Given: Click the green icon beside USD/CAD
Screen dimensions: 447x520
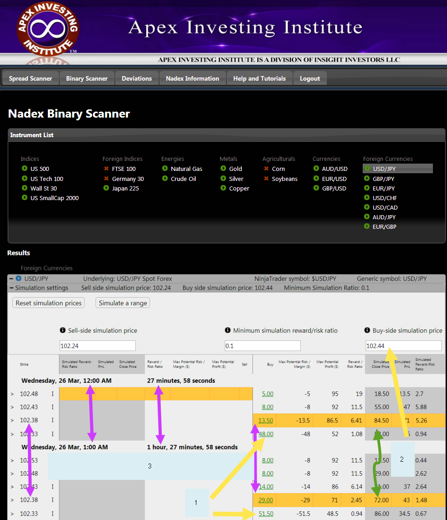Looking at the screenshot, I should point(367,207).
